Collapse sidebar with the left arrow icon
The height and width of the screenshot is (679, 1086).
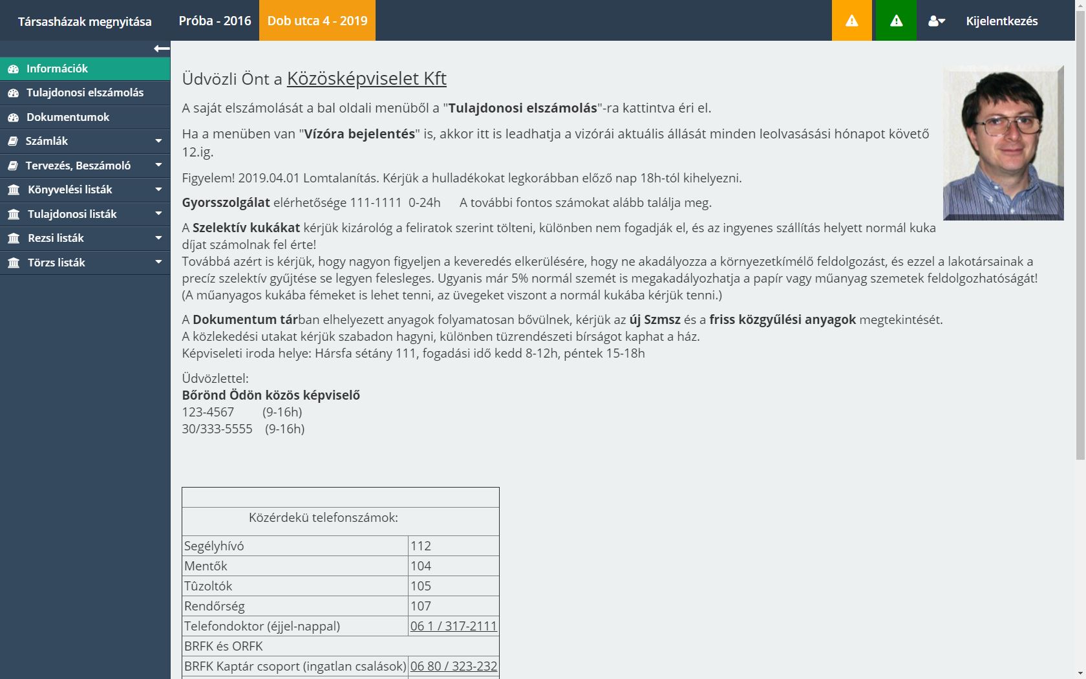pyautogui.click(x=162, y=48)
